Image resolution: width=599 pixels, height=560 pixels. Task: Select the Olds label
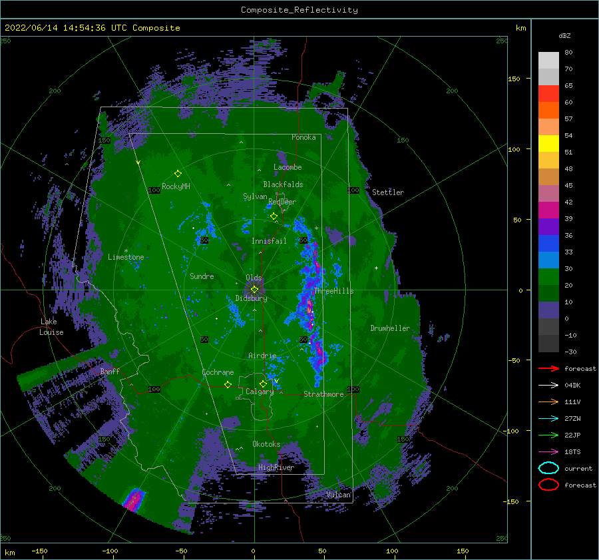tap(254, 278)
